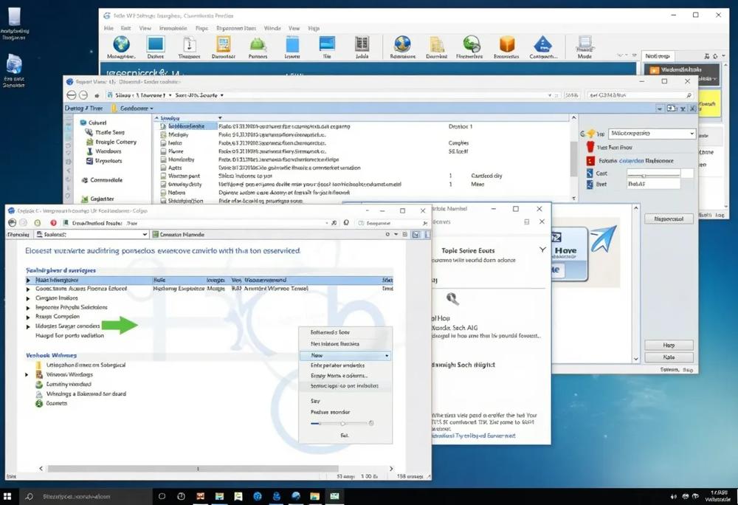Click the magnifying glass icon in the dialog

(x=452, y=298)
